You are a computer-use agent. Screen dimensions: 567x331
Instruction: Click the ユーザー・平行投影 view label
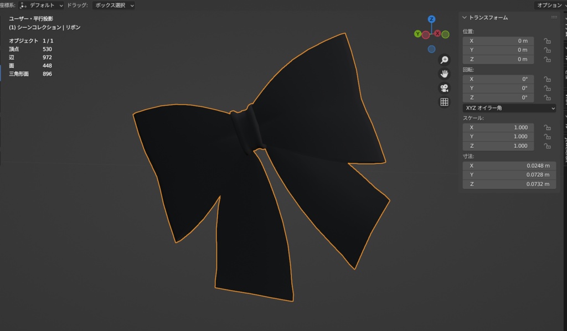pos(31,19)
